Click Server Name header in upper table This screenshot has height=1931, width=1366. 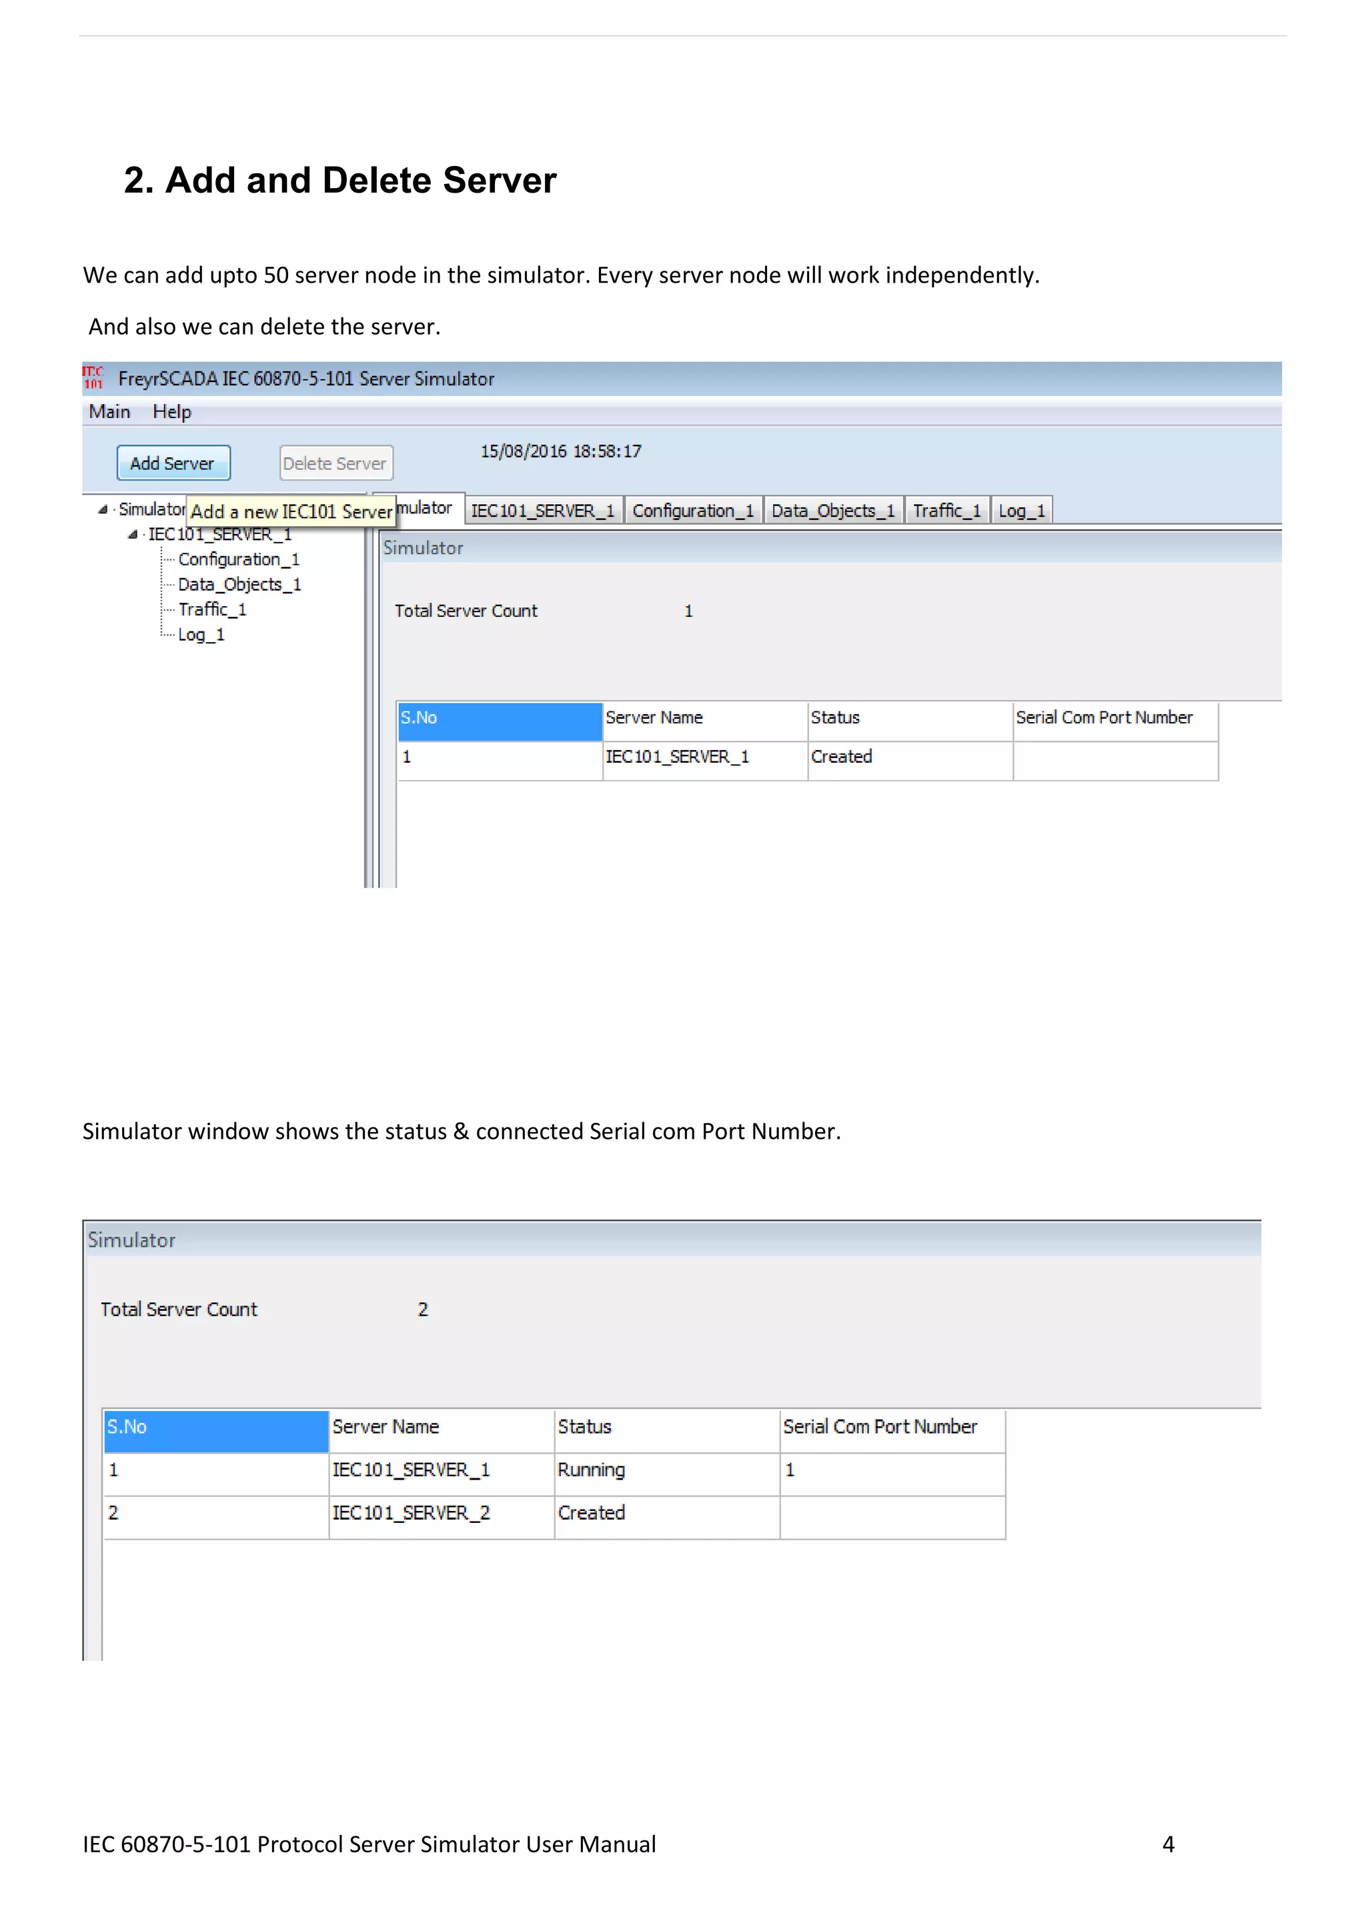705,721
